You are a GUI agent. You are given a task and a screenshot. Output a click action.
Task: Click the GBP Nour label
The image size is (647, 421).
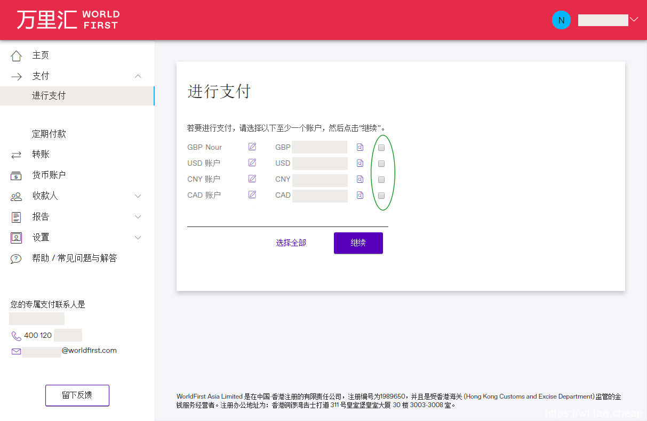coord(204,148)
